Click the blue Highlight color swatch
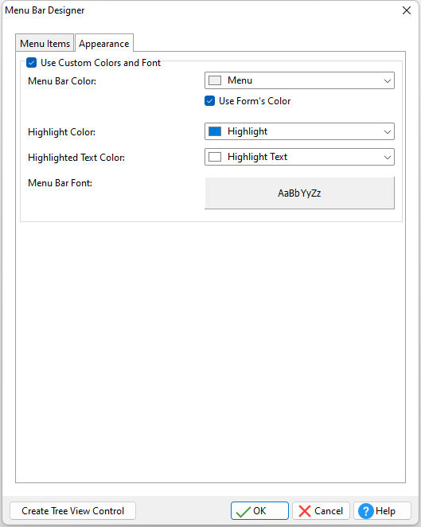The image size is (421, 527). [x=215, y=131]
